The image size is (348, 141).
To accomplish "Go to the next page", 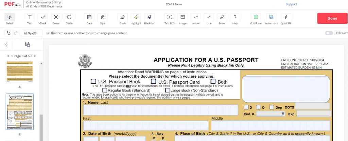I will (31, 56).
